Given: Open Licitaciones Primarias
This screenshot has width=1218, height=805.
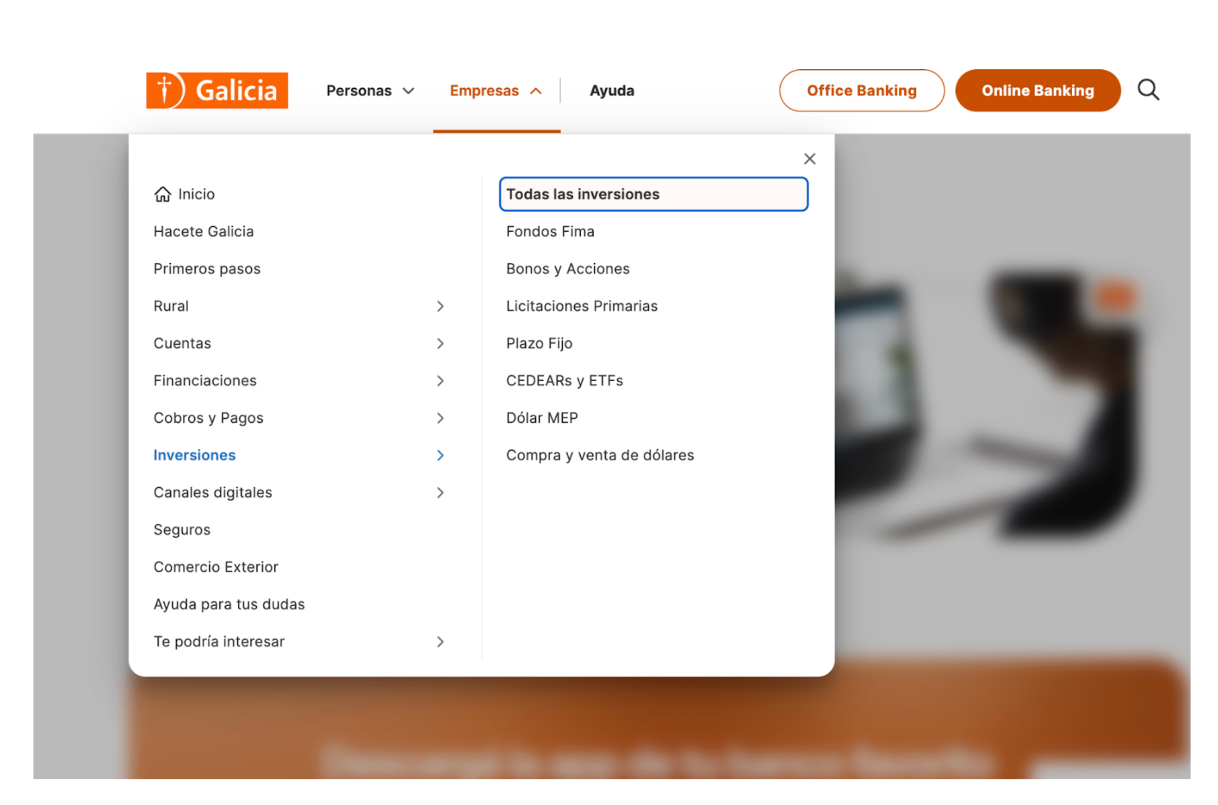Looking at the screenshot, I should [581, 306].
